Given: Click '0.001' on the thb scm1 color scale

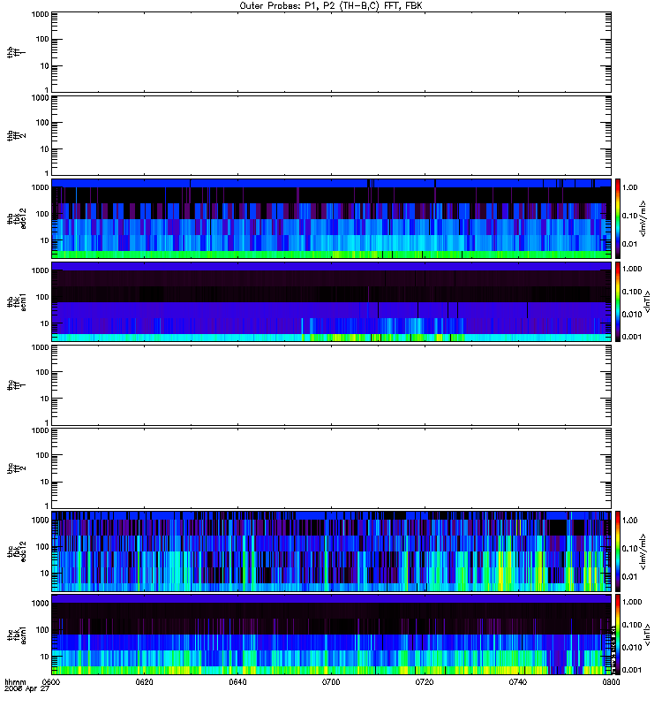Looking at the screenshot, I should (x=632, y=337).
